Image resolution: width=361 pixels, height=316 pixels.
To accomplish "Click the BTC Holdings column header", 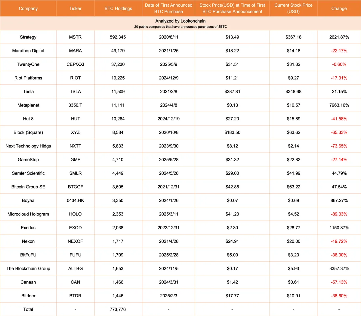I will coord(118,8).
